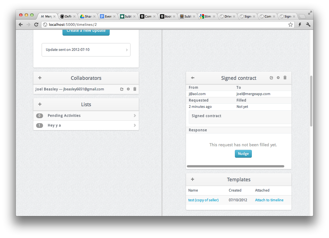Expand the Pending Activities list
This screenshot has width=329, height=238.
86,116
